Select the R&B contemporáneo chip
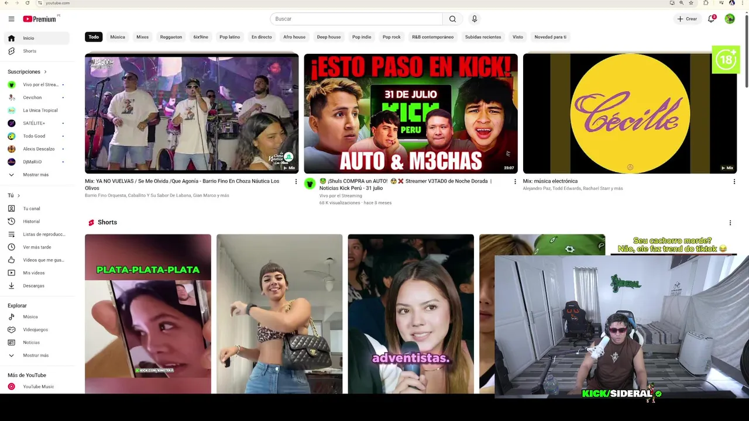This screenshot has height=421, width=749. pyautogui.click(x=432, y=37)
